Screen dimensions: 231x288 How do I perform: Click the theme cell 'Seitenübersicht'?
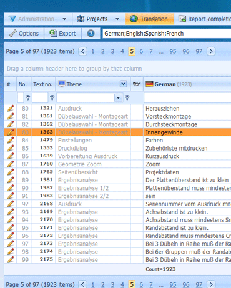pyautogui.click(x=93, y=172)
